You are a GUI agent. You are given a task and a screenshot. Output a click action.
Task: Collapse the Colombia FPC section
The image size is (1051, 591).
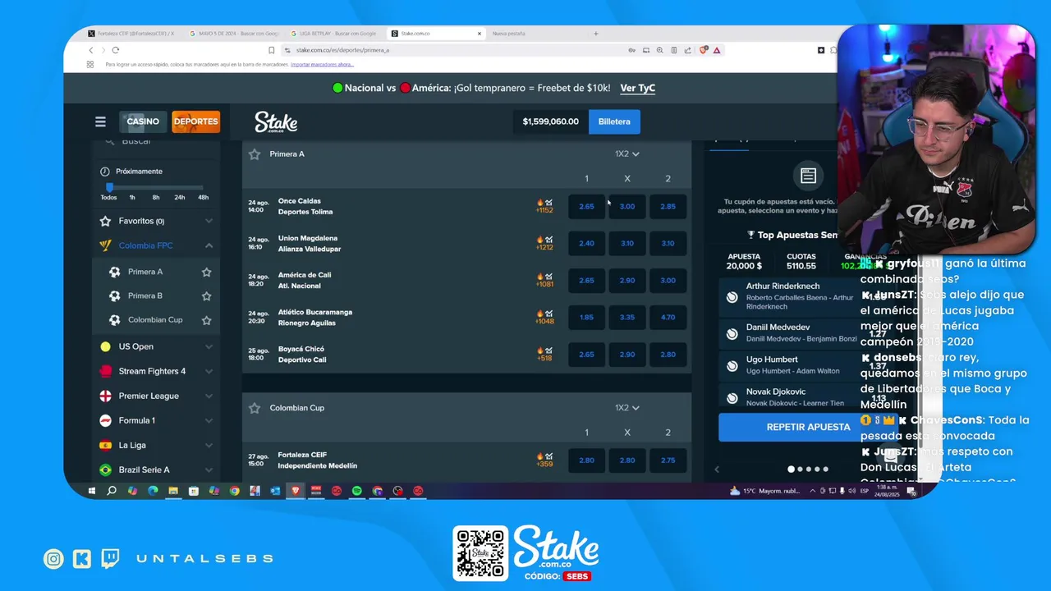209,245
